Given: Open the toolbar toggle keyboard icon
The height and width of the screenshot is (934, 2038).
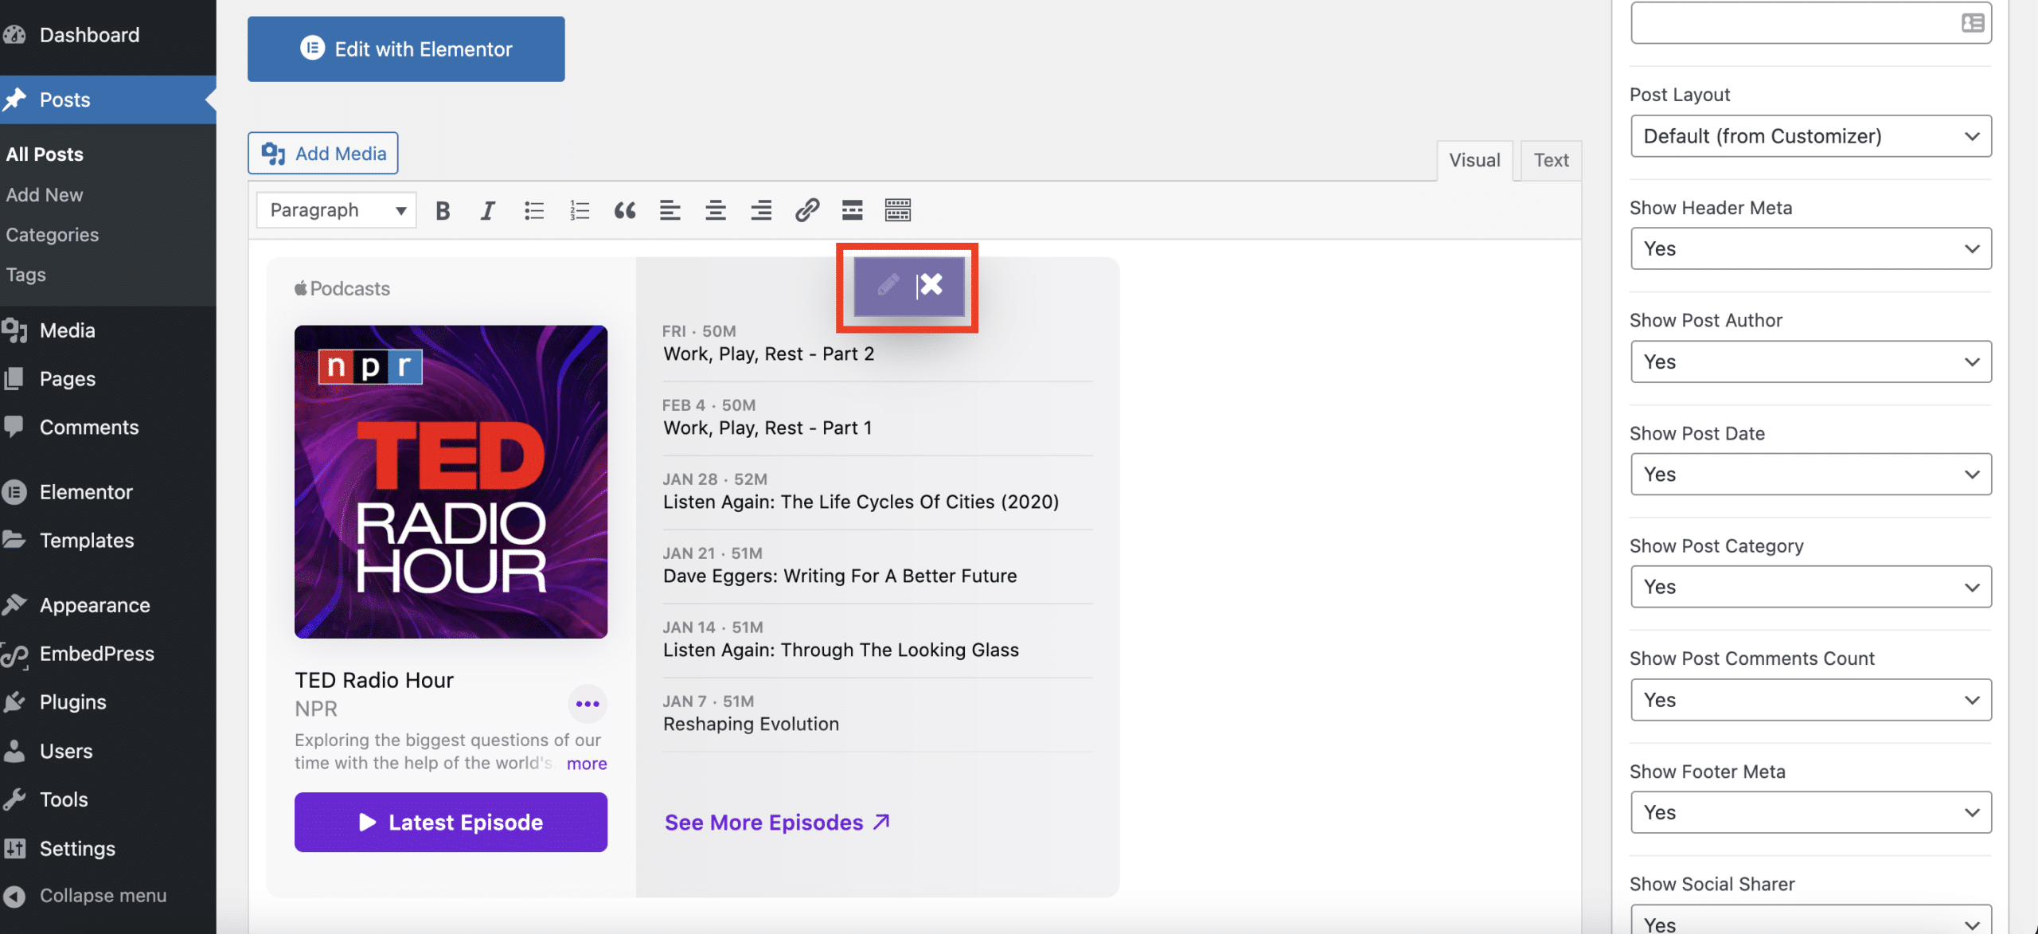Looking at the screenshot, I should (x=897, y=209).
